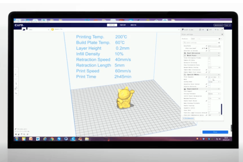
Task: Select the Mirror tool in left toolbar
Action: 16,84
